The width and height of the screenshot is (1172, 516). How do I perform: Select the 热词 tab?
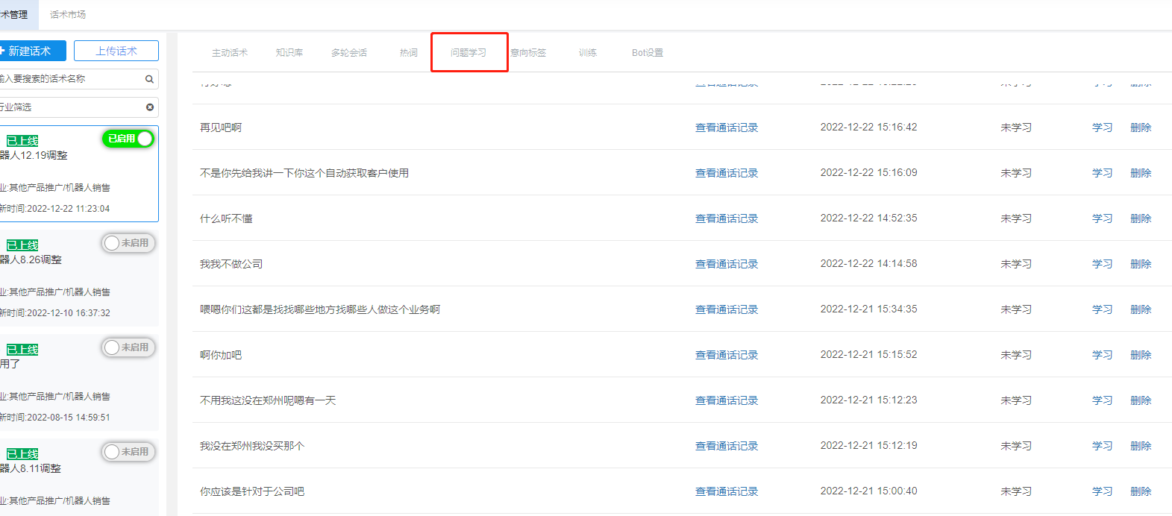point(409,53)
